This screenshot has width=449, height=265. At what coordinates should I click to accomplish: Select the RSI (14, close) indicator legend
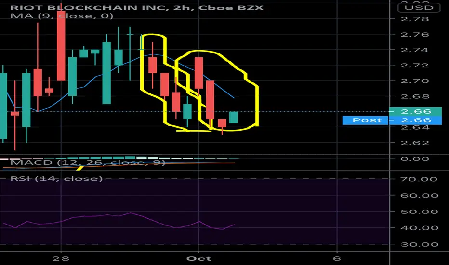click(x=56, y=179)
